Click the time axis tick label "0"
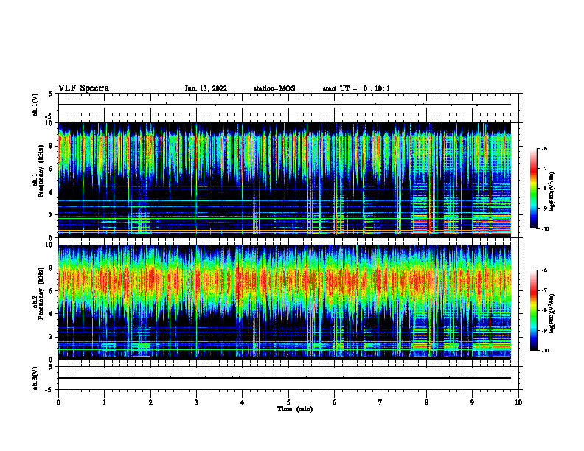Image resolution: width=584 pixels, height=451 pixels. point(58,402)
